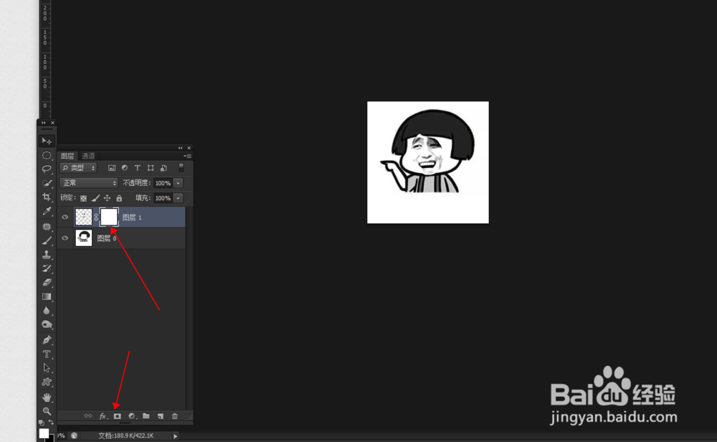The image size is (717, 442).
Task: Select the Type tool
Action: pyautogui.click(x=47, y=354)
